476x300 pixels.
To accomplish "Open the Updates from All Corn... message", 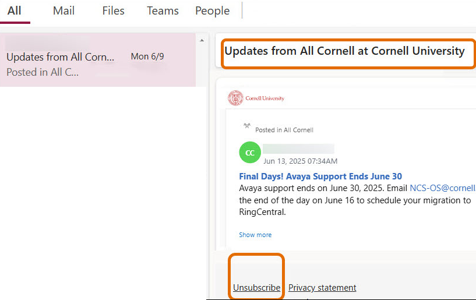I will click(98, 60).
